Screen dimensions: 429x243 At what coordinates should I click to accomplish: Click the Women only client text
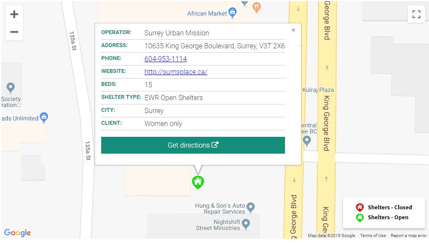click(x=163, y=124)
